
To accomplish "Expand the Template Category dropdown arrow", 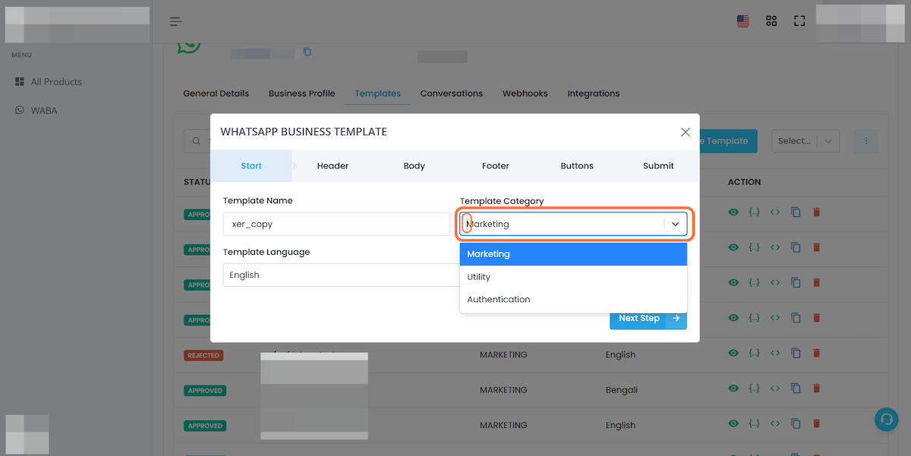I will (676, 224).
